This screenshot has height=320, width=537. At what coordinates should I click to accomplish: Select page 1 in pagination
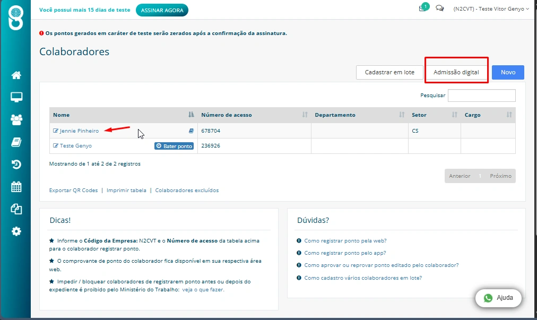tap(480, 176)
